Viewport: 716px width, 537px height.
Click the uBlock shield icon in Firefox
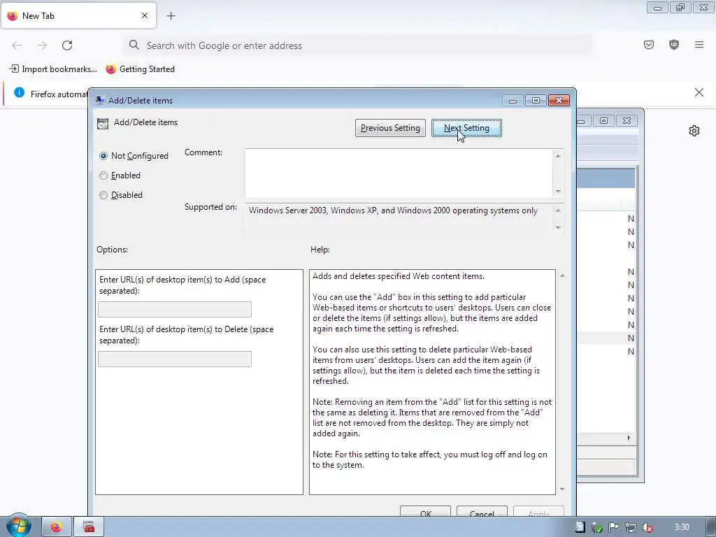click(x=674, y=45)
